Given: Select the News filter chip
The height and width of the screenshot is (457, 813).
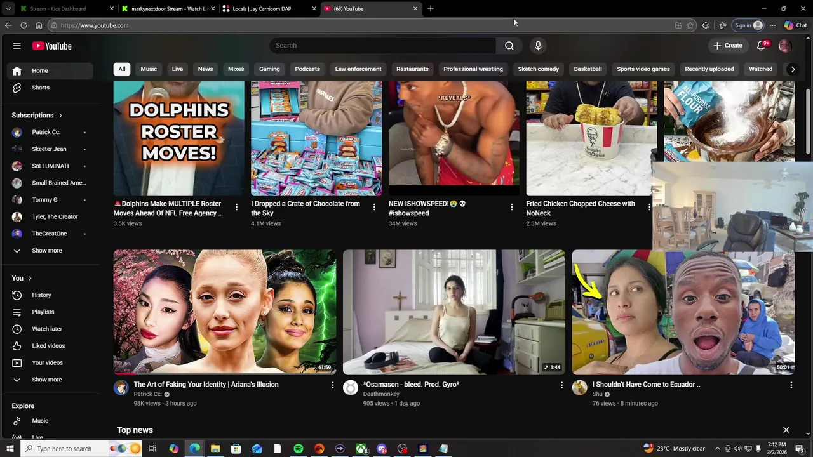Looking at the screenshot, I should (205, 69).
